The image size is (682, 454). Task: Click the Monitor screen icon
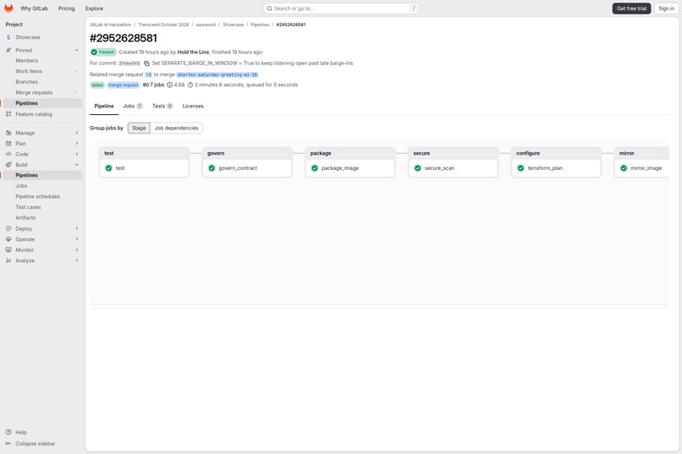tap(8, 249)
